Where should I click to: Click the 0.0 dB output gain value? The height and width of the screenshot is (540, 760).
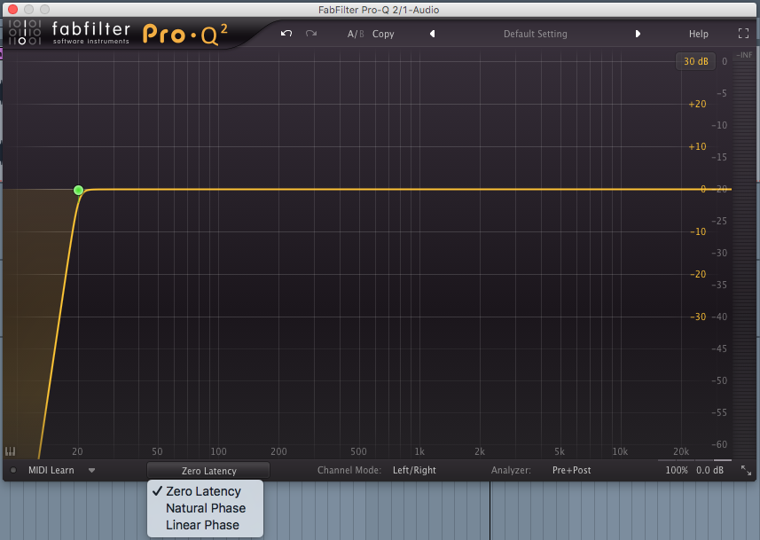pyautogui.click(x=709, y=470)
